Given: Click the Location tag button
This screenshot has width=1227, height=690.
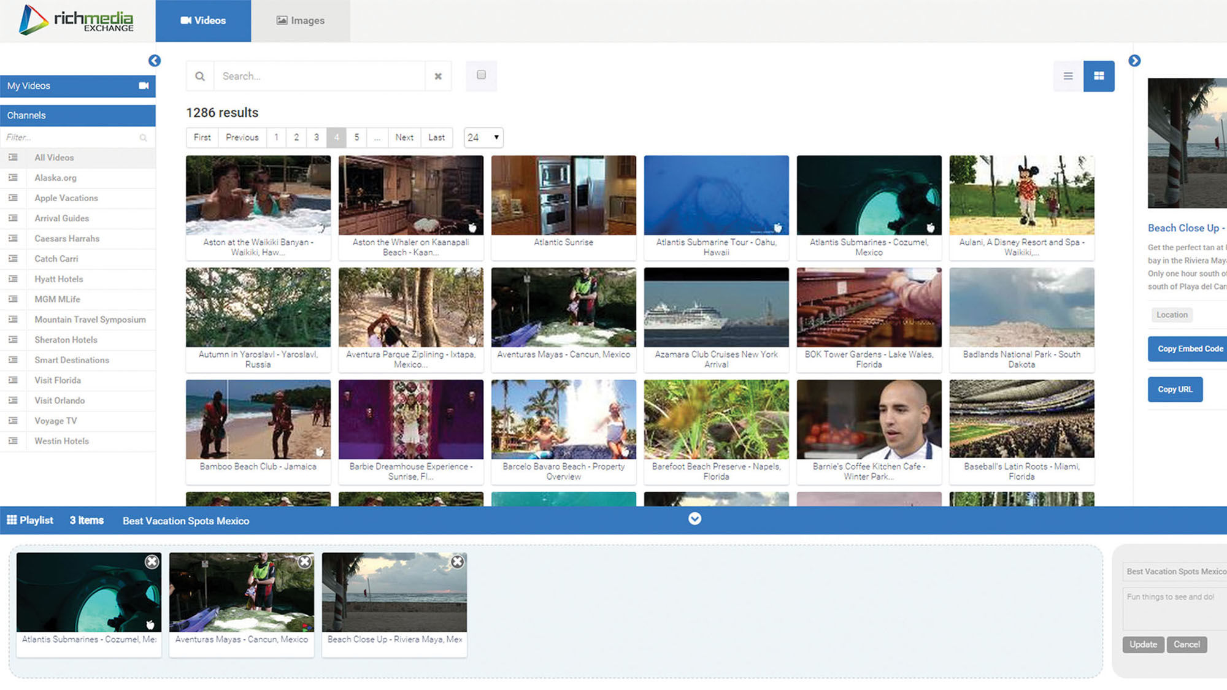Looking at the screenshot, I should (x=1172, y=315).
